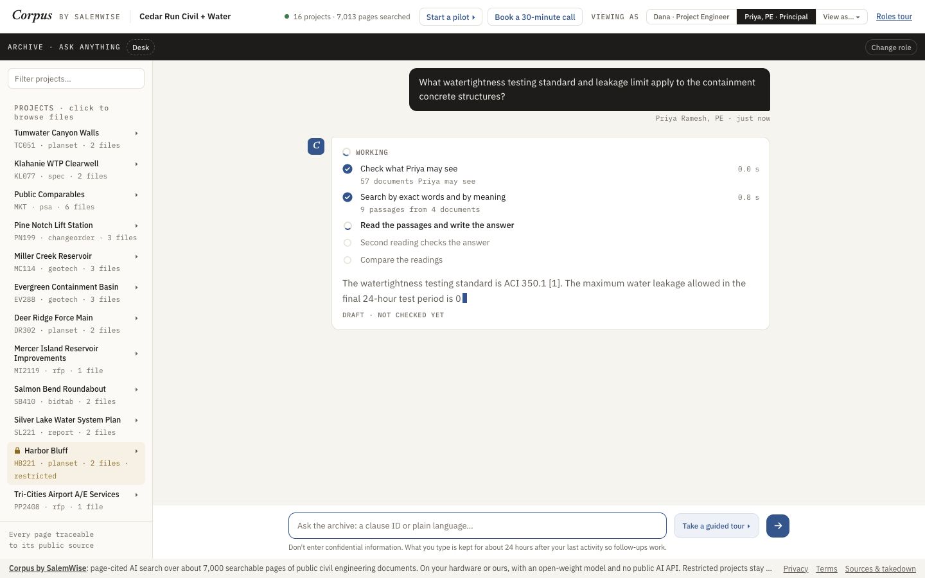Viewport: 925px width, 578px height.
Task: Open the Privacy link
Action: (795, 569)
